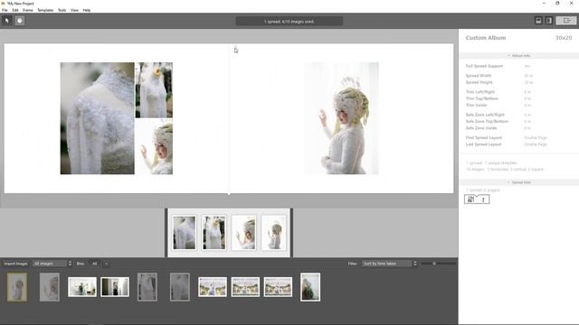Select third library image, horizontal room shot
Screen dimensions: 579x325
tap(82, 287)
